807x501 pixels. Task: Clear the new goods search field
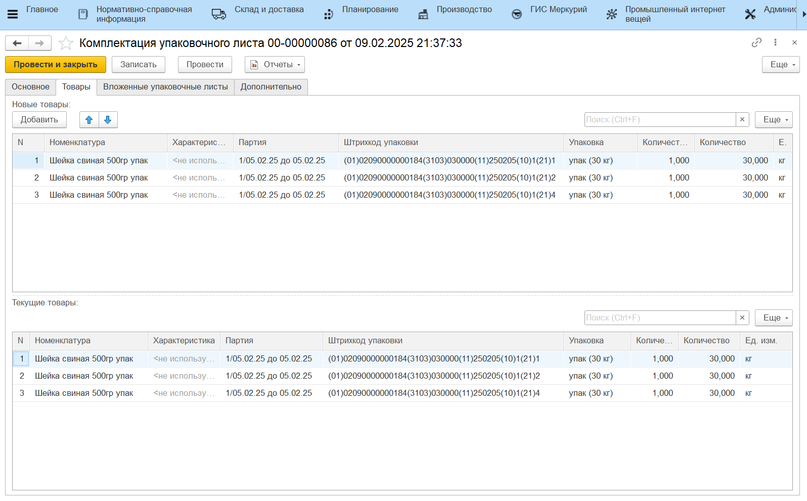click(742, 120)
